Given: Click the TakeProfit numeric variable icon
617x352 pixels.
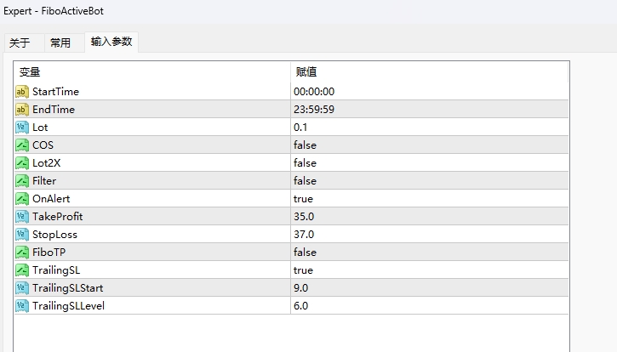Looking at the screenshot, I should click(x=22, y=217).
